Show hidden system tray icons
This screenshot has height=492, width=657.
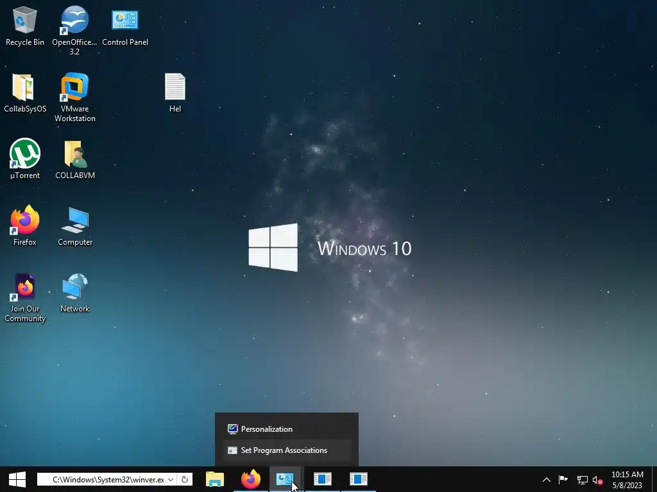[547, 480]
